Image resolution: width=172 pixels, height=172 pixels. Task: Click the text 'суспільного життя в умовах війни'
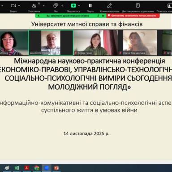tap(89, 110)
